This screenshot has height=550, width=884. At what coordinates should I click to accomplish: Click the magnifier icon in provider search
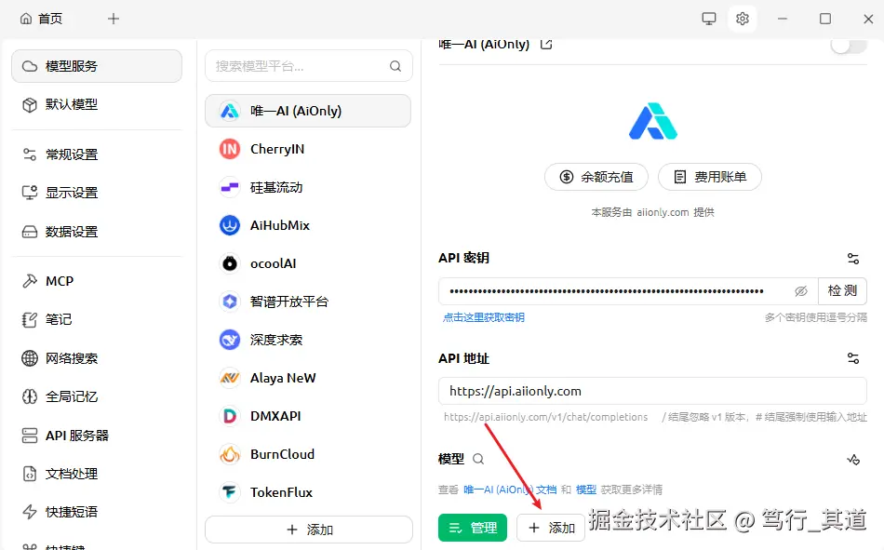395,66
